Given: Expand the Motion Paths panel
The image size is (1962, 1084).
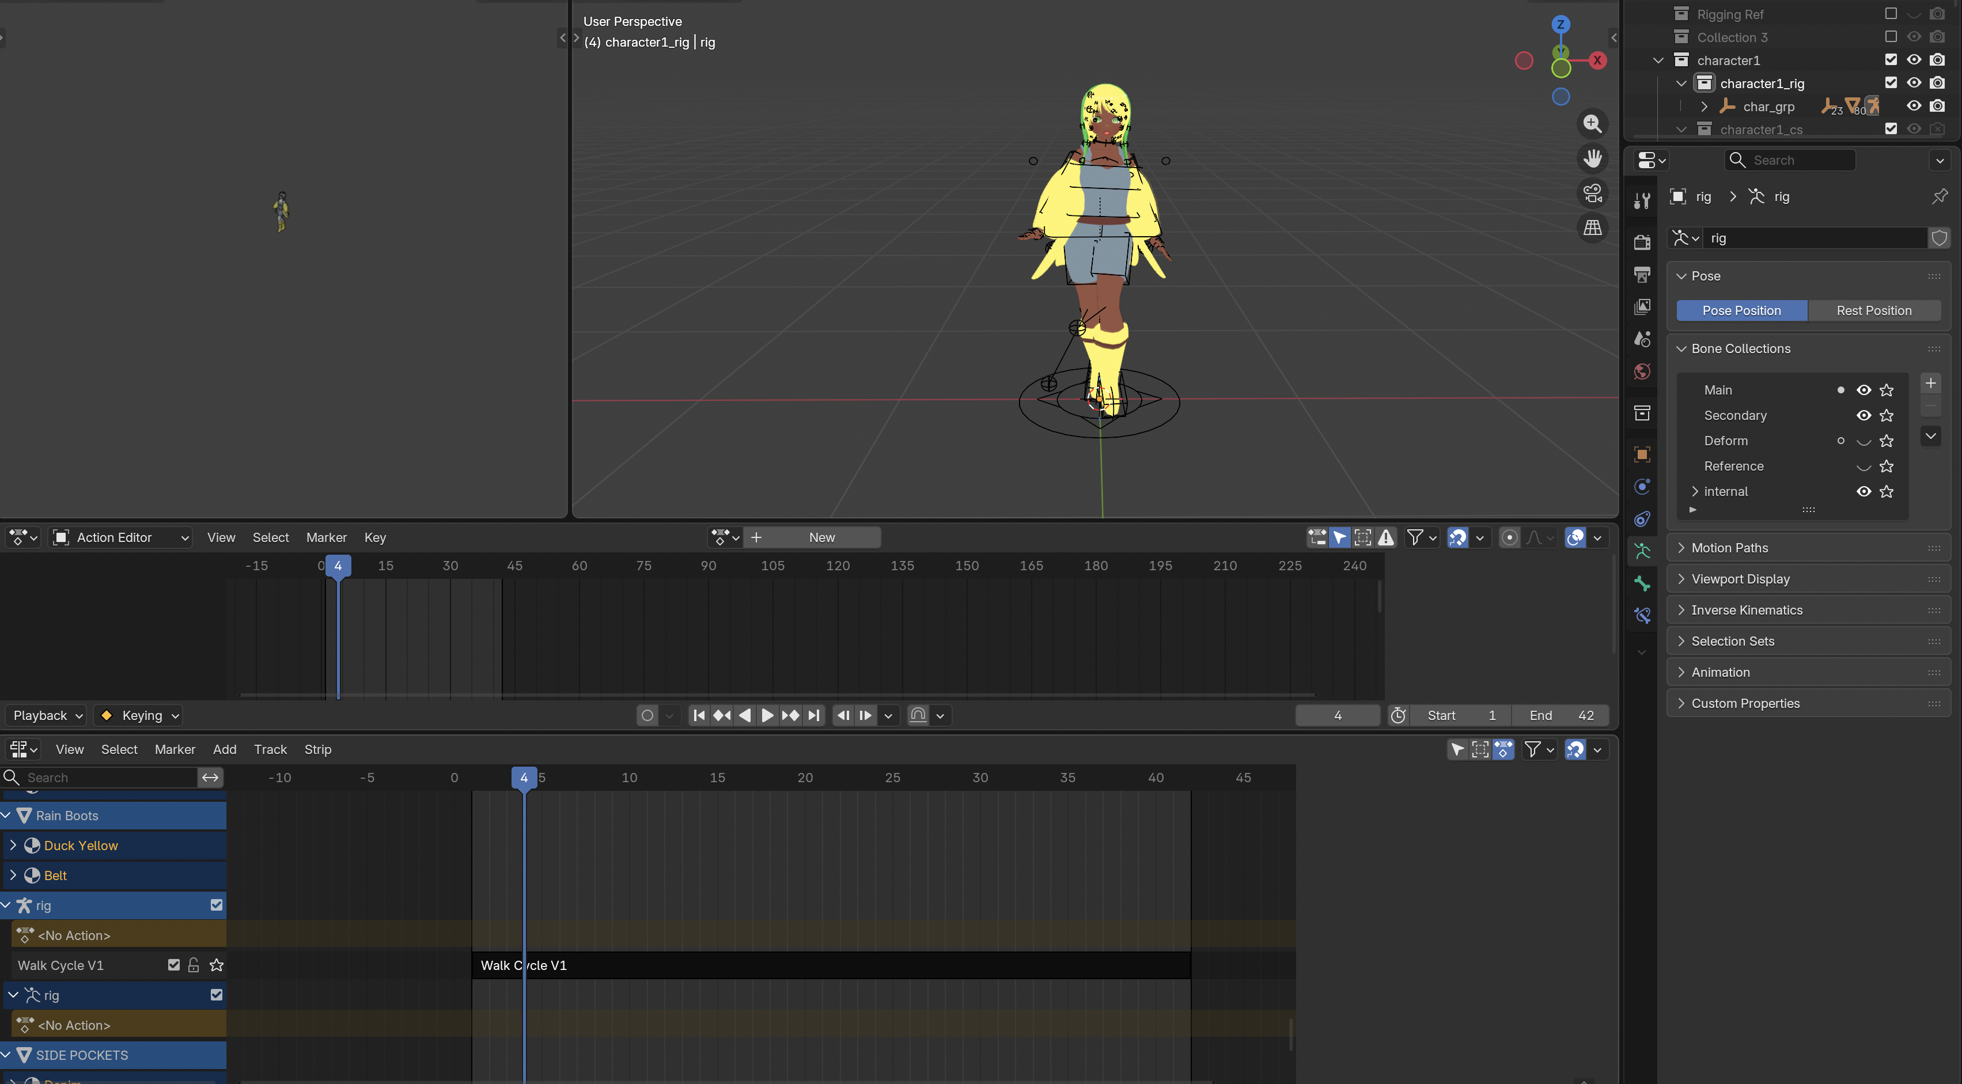Looking at the screenshot, I should [x=1729, y=548].
